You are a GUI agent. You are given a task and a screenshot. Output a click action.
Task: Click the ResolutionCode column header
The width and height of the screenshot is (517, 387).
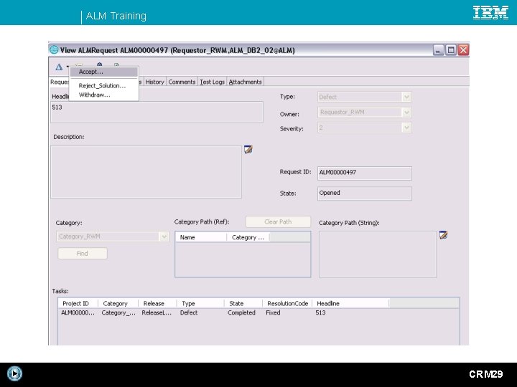287,303
